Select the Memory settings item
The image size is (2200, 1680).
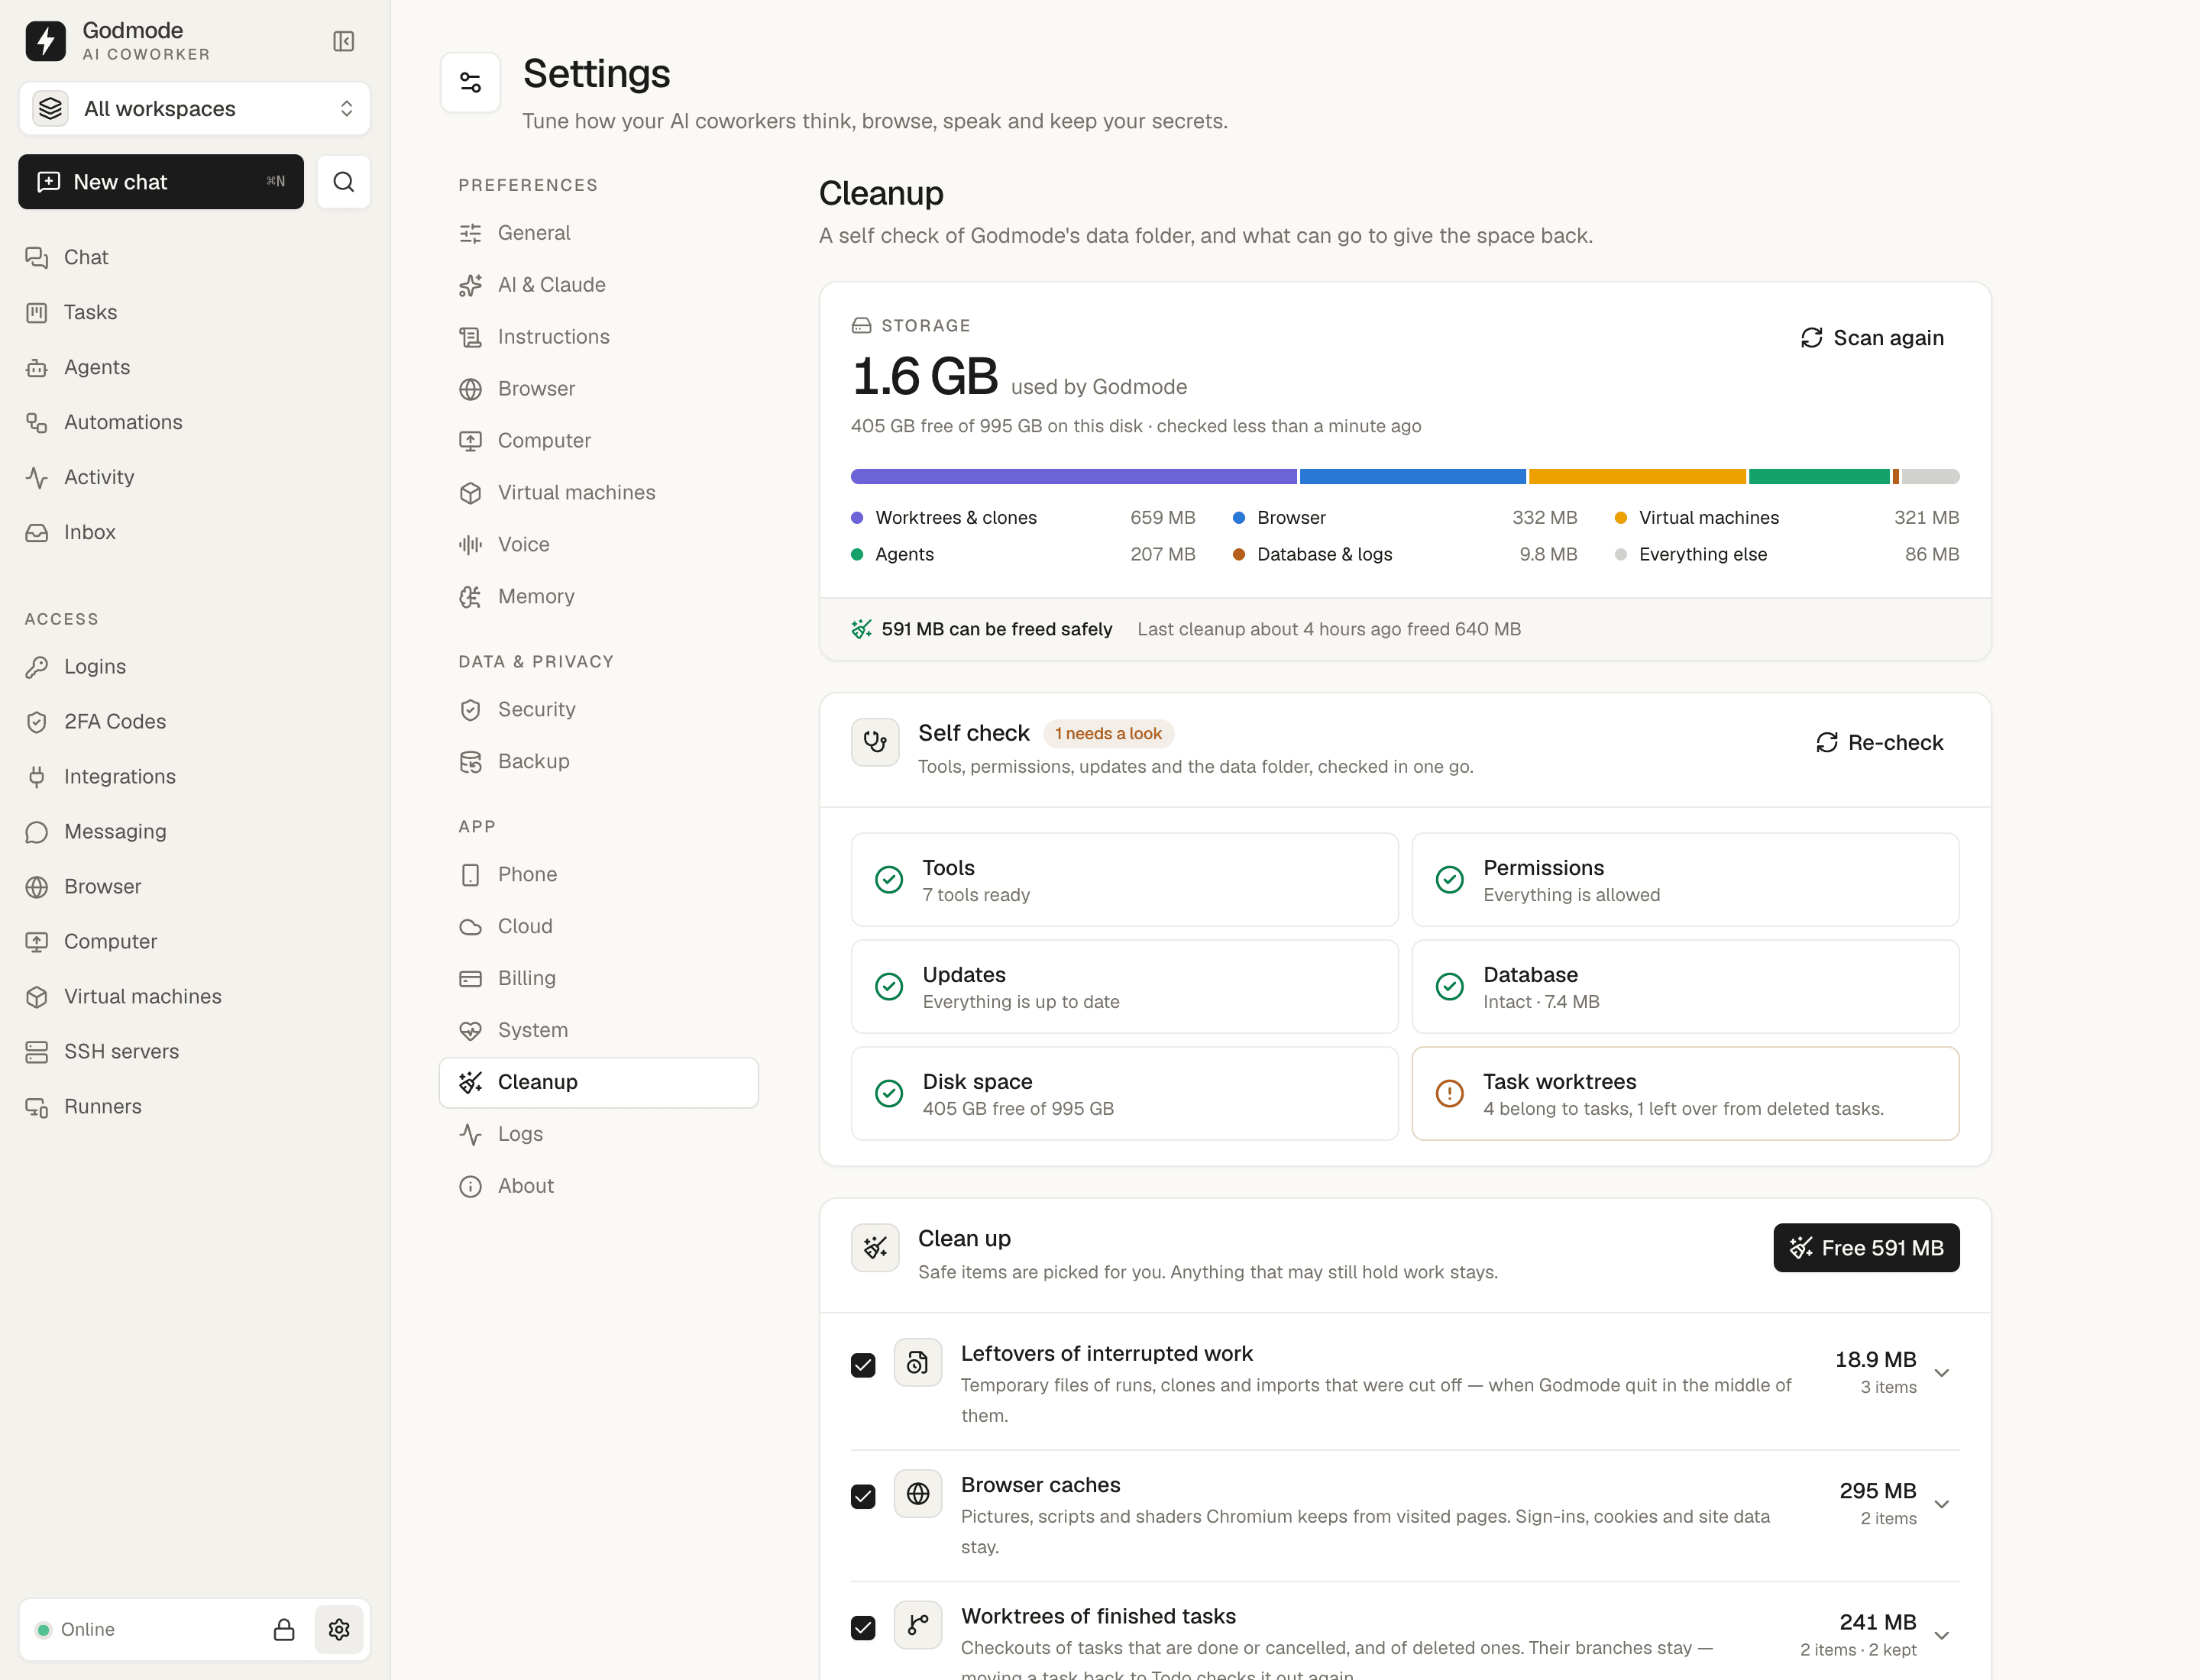pyautogui.click(x=598, y=597)
